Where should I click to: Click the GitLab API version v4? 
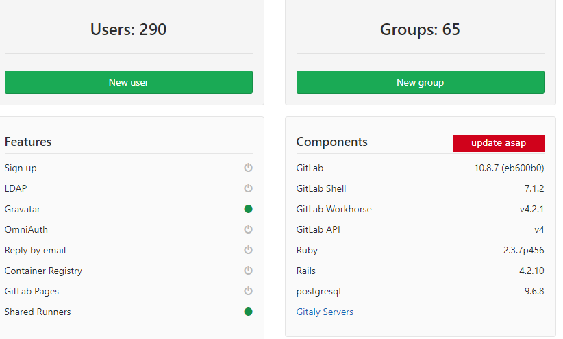pos(539,229)
